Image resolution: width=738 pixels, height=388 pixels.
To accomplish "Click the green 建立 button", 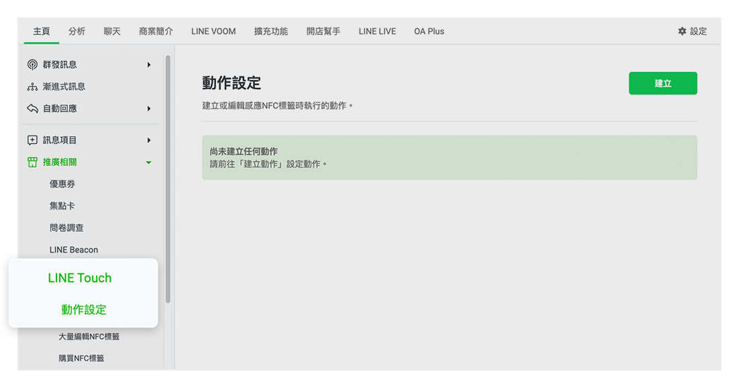I will click(663, 83).
